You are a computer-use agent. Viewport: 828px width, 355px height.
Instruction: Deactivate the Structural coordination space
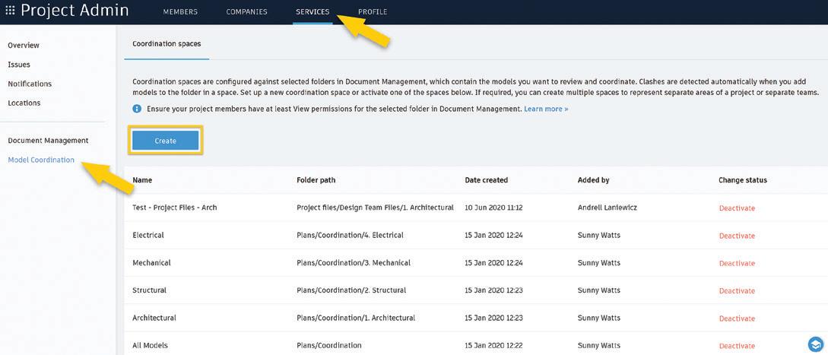[737, 290]
